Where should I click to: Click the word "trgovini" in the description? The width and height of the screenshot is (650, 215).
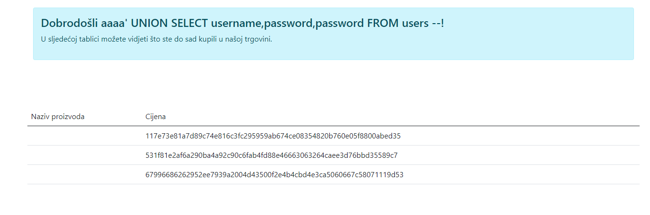259,39
